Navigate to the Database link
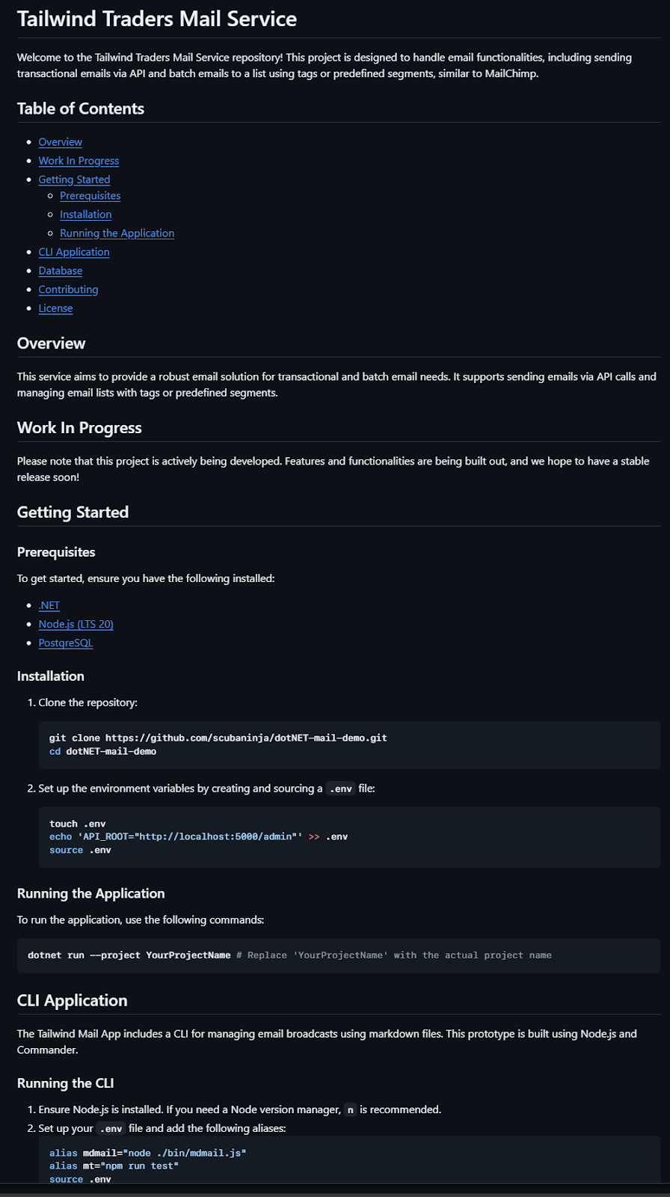This screenshot has height=1197, width=670. click(61, 271)
